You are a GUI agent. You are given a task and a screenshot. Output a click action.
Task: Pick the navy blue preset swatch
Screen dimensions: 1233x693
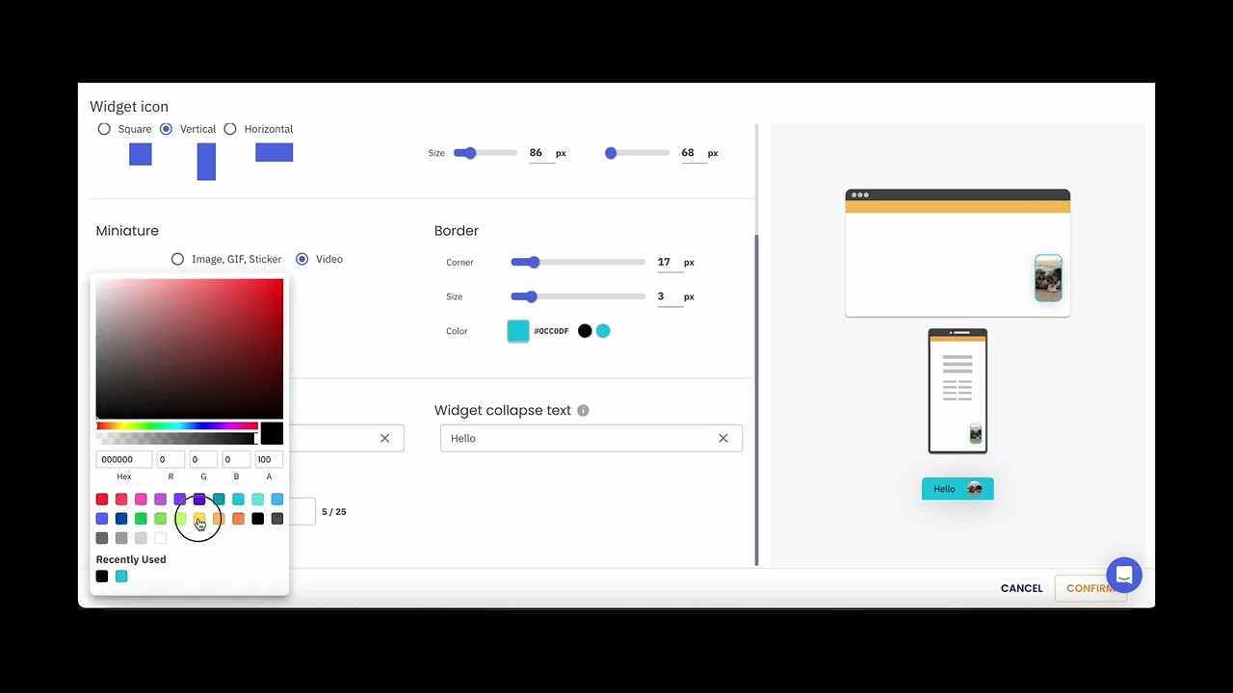coord(121,519)
